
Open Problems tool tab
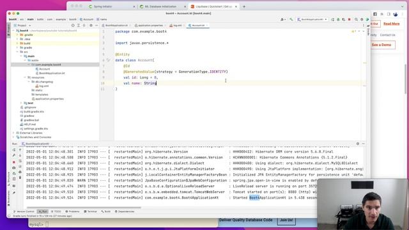click(x=72, y=211)
